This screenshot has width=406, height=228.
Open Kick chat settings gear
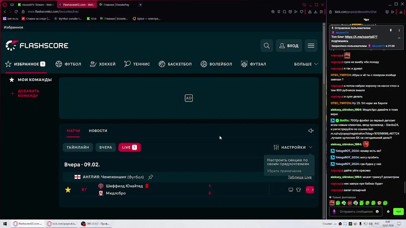click(x=388, y=212)
